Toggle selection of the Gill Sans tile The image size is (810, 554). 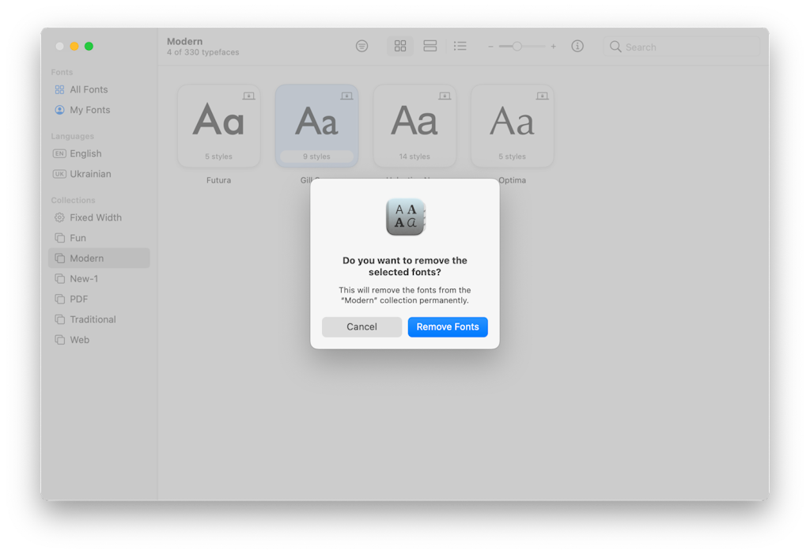316,125
